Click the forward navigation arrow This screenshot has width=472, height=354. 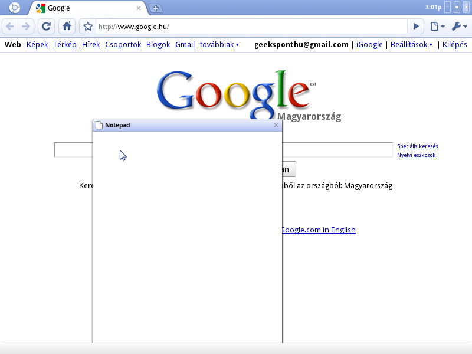pos(25,27)
